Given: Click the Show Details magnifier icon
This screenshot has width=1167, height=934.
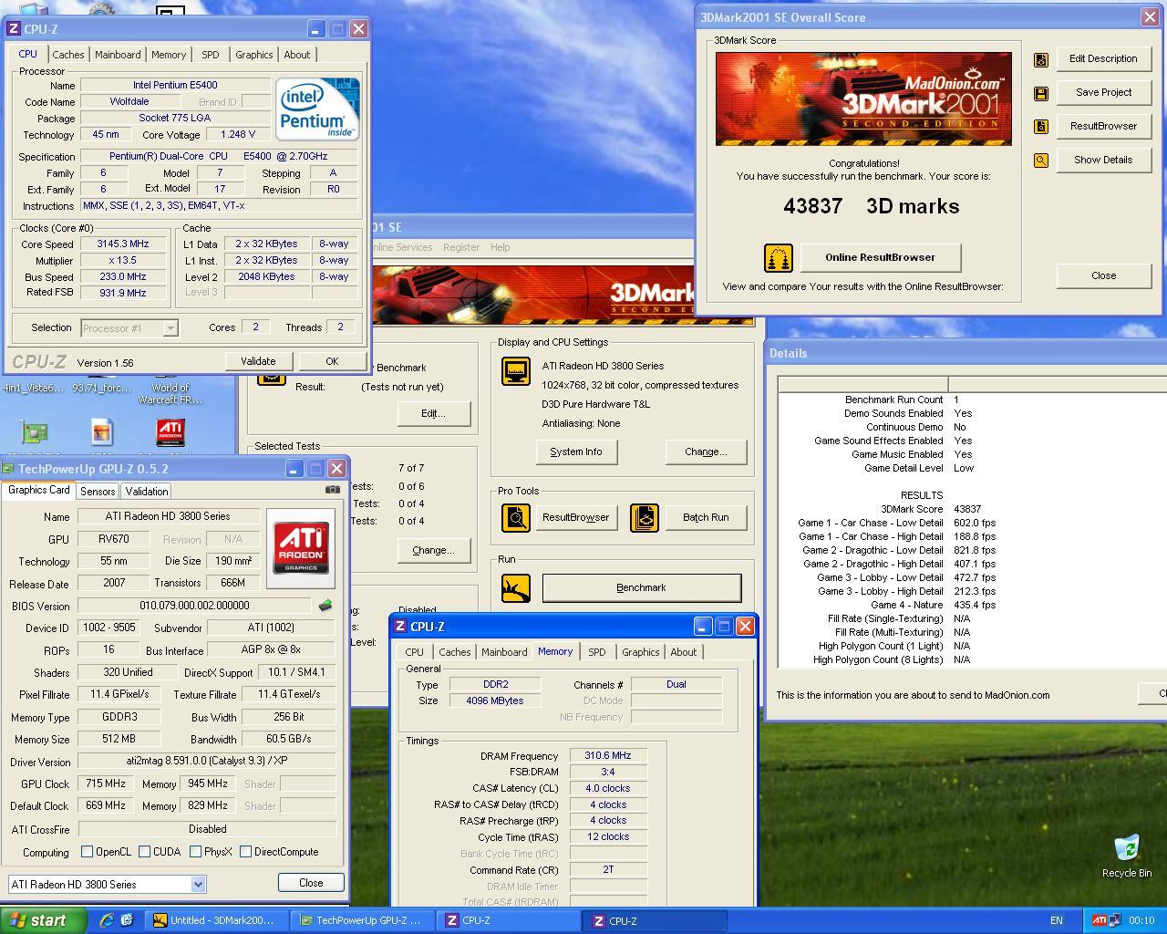Looking at the screenshot, I should click(x=1040, y=161).
